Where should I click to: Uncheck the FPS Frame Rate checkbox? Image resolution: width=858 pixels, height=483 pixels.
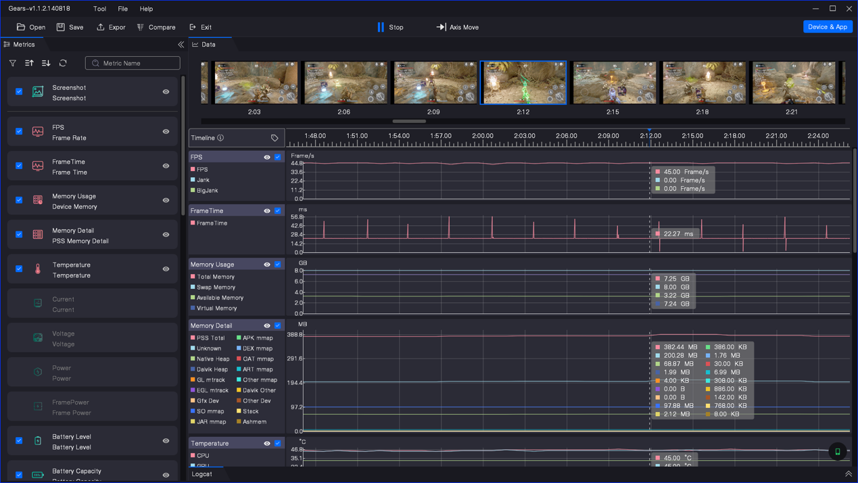tap(19, 132)
